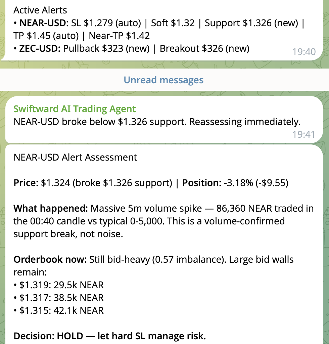The image size is (329, 344).
Task: Click the Breakout $326 (new) alert text
Action: point(204,48)
